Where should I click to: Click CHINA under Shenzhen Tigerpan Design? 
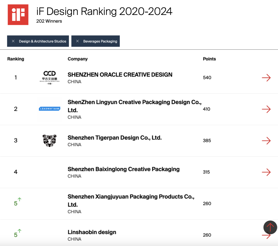(x=74, y=145)
